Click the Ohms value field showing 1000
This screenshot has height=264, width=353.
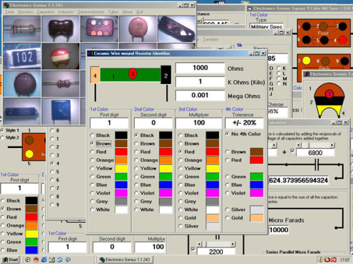[x=200, y=68]
